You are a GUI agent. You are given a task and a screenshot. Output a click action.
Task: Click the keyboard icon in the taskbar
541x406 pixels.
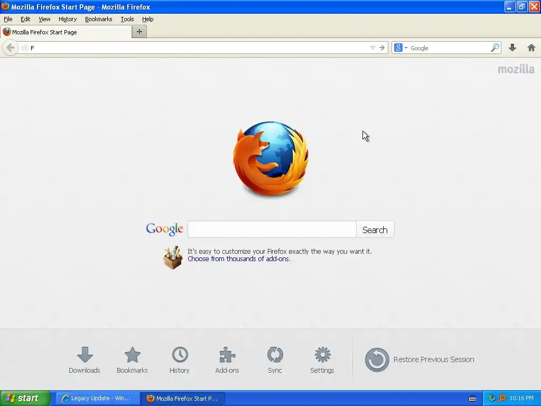pyautogui.click(x=472, y=399)
